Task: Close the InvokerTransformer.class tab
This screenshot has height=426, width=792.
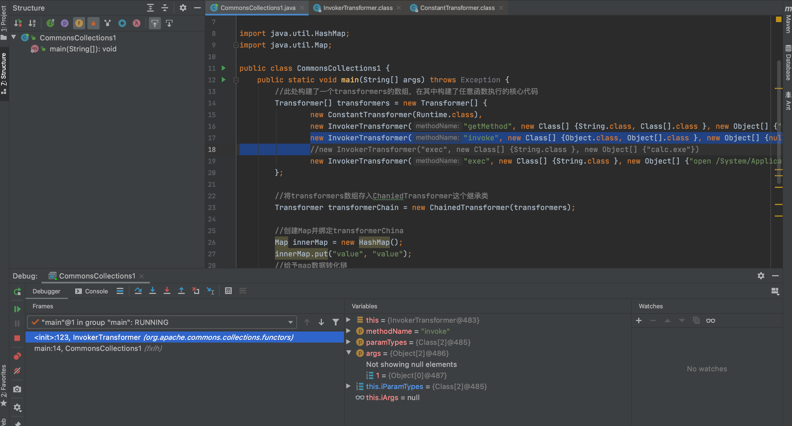Action: coord(399,8)
